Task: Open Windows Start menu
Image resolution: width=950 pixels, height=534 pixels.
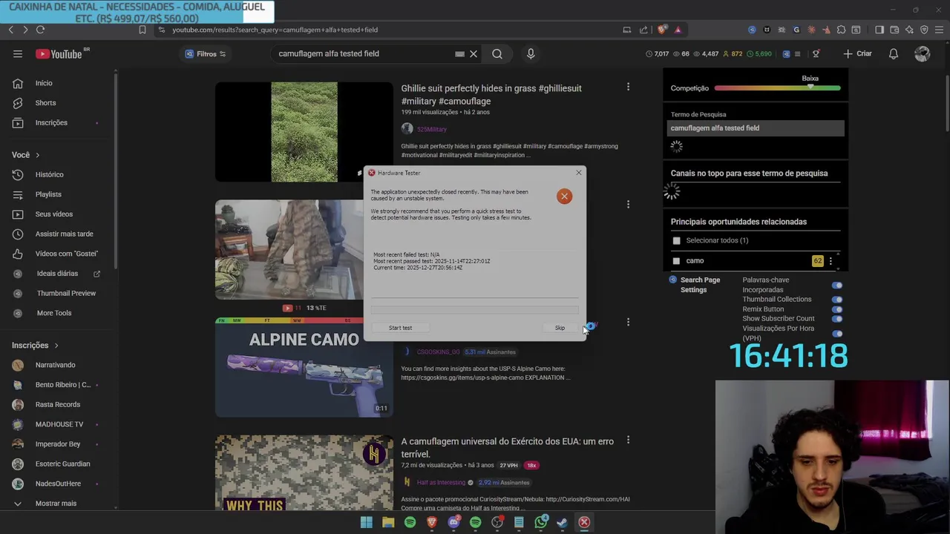Action: pos(366,522)
